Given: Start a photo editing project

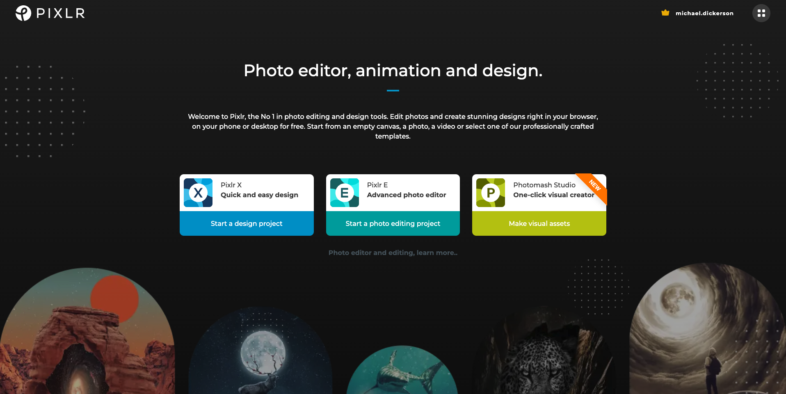Looking at the screenshot, I should (393, 223).
